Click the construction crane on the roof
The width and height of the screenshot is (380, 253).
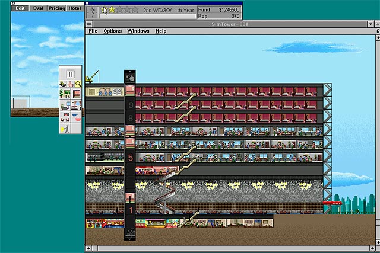click(93, 76)
